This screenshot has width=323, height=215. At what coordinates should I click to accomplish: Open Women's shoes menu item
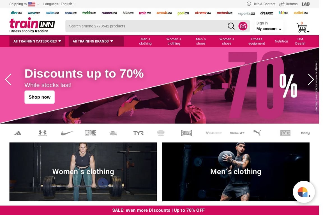227,41
